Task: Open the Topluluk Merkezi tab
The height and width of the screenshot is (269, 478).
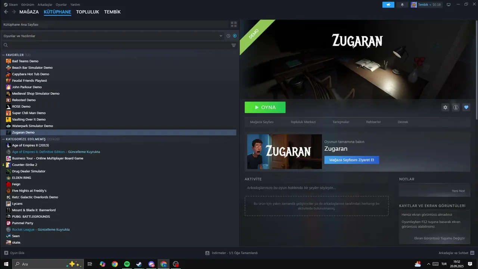Action: click(303, 122)
